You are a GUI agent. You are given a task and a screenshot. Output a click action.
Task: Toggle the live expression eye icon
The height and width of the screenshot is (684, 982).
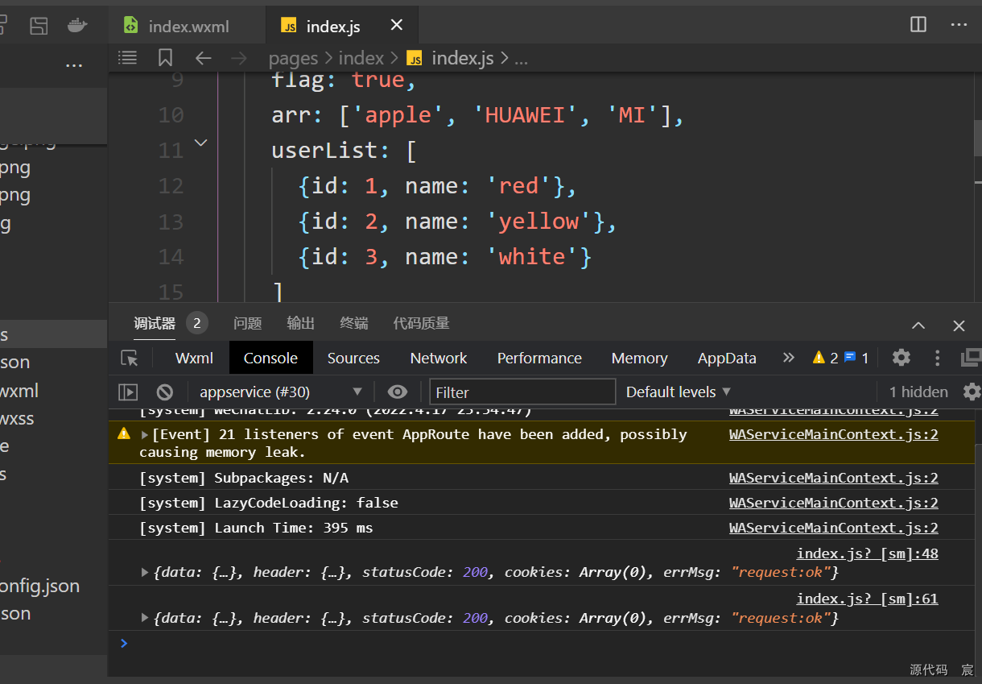(397, 392)
